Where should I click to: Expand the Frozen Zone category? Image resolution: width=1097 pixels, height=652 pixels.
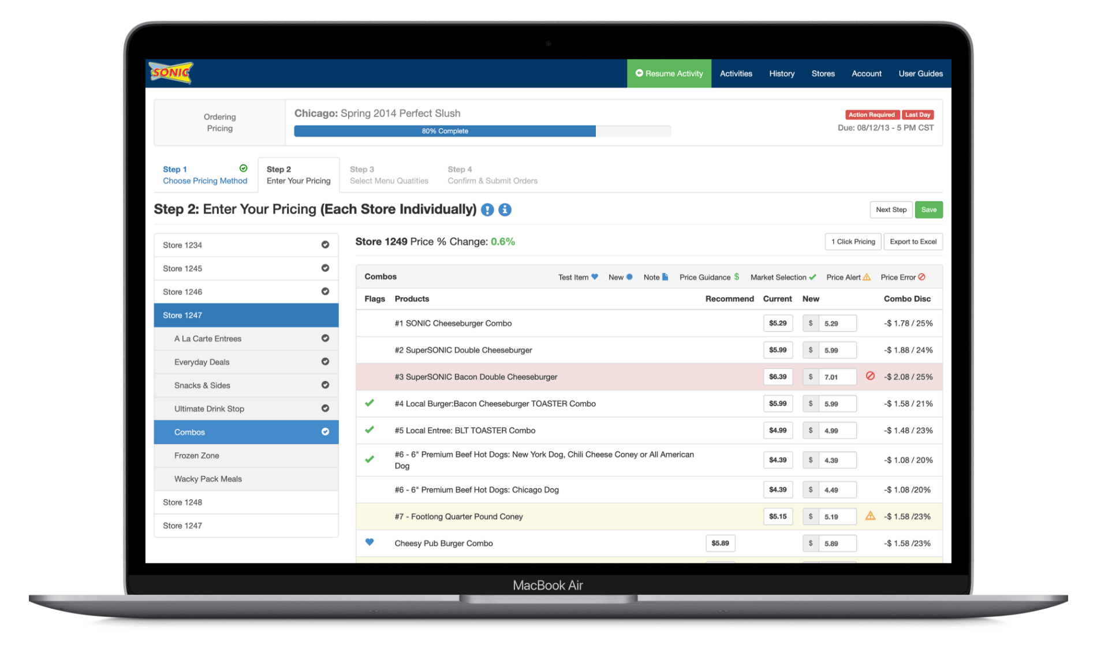(x=197, y=455)
